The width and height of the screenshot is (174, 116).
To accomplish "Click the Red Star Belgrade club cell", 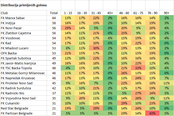I will [x=13, y=108].
